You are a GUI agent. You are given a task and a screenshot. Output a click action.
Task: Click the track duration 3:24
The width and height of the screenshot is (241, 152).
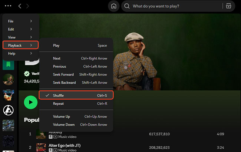click(x=220, y=148)
